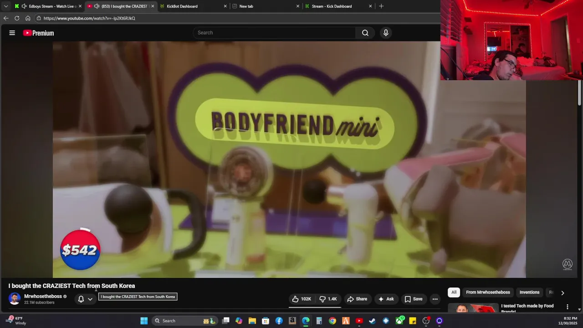The height and width of the screenshot is (328, 583).
Task: Click the search magnifier button
Action: tap(365, 33)
